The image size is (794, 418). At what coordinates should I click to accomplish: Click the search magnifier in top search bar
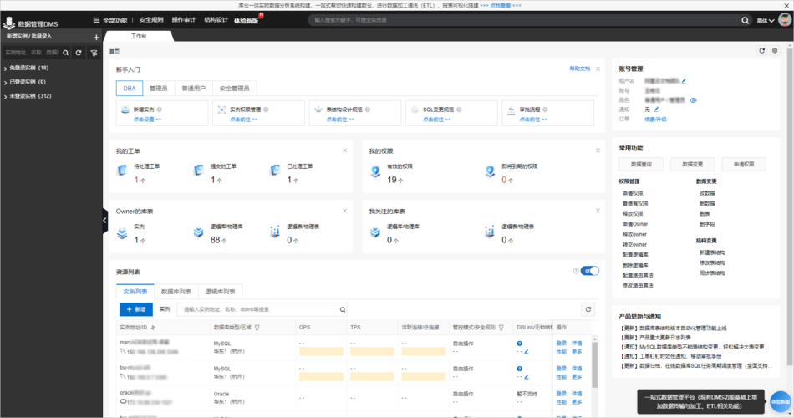(745, 20)
